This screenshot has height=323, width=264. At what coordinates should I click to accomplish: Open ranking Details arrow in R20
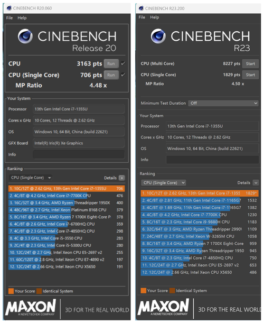click(122, 178)
